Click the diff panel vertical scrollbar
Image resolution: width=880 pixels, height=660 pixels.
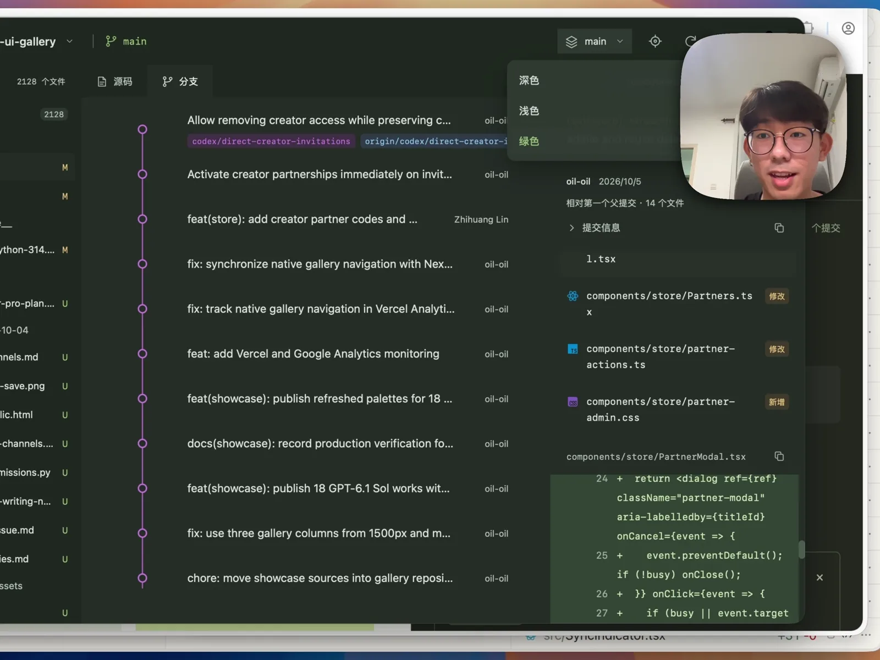[x=802, y=549]
